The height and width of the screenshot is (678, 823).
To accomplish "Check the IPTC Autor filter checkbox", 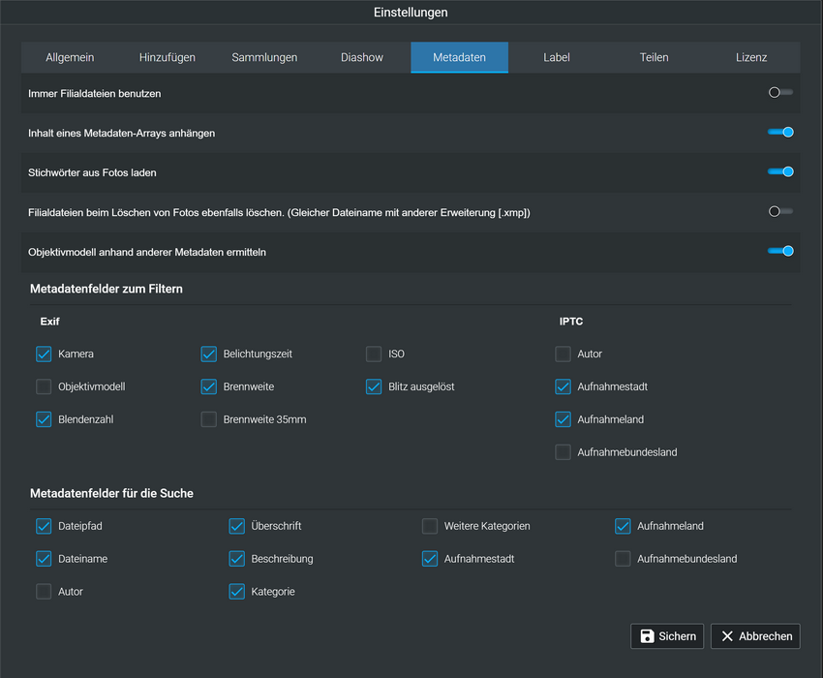I will 564,354.
